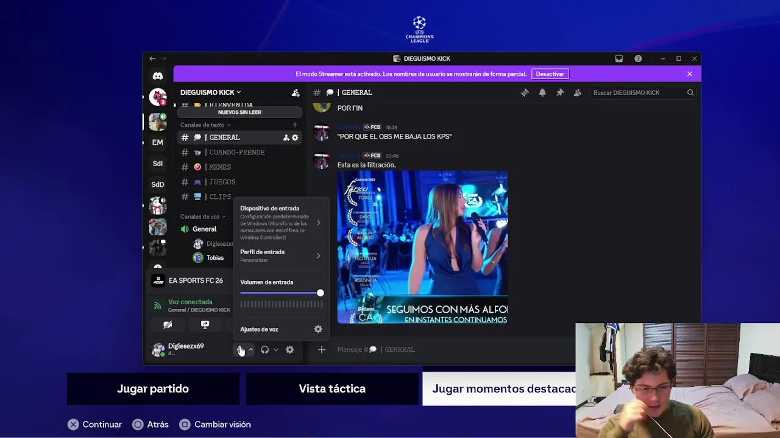Click NUEVOS SIN LEER pill
This screenshot has height=438, width=780.
click(x=239, y=113)
